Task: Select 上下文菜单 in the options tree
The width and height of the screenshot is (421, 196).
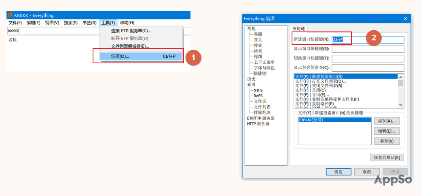Action: 264,62
